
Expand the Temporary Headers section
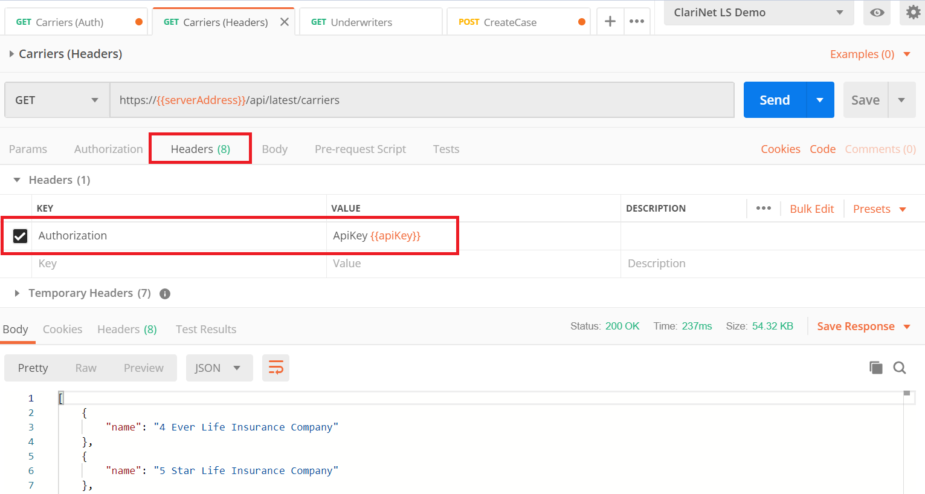click(x=17, y=293)
